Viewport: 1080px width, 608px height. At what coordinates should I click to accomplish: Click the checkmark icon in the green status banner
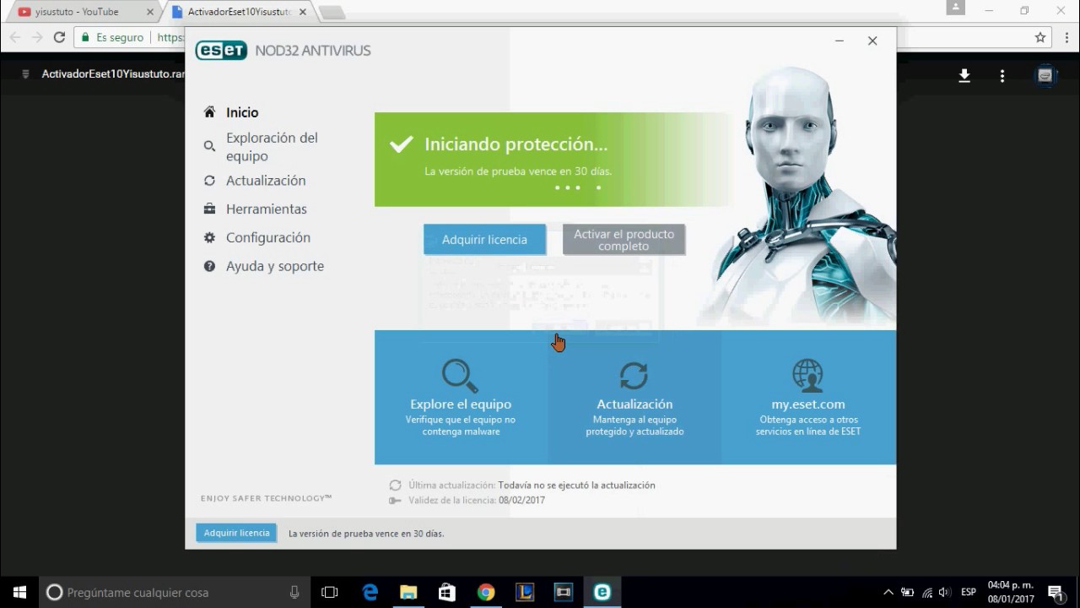pyautogui.click(x=401, y=144)
